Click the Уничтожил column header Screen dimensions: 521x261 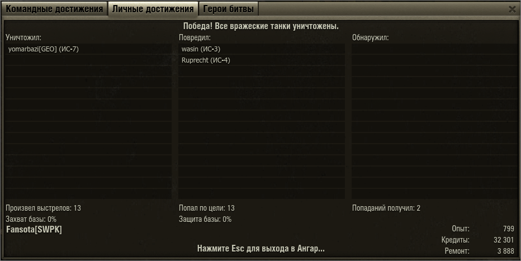pyautogui.click(x=23, y=37)
